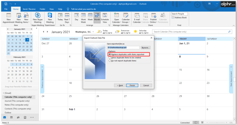Screen dimensions: 237x125
Task: Open the weather location dropdown for Washington, D.C.
Action: (x=93, y=32)
